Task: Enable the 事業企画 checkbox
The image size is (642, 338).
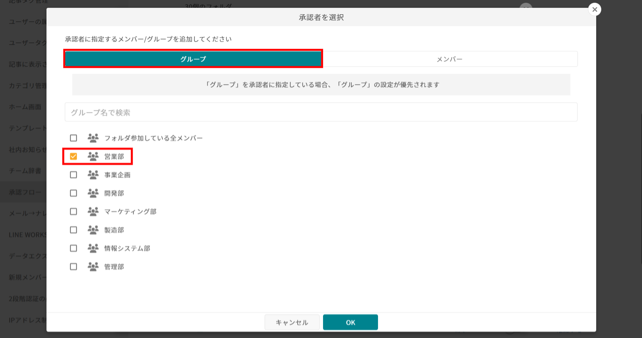Action: [73, 175]
